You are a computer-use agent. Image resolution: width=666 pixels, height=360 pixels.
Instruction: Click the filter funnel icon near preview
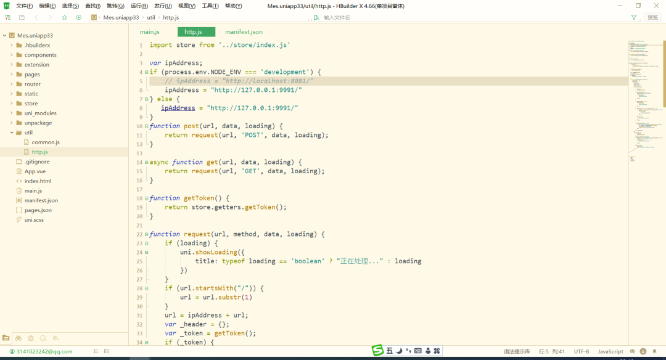coord(634,17)
